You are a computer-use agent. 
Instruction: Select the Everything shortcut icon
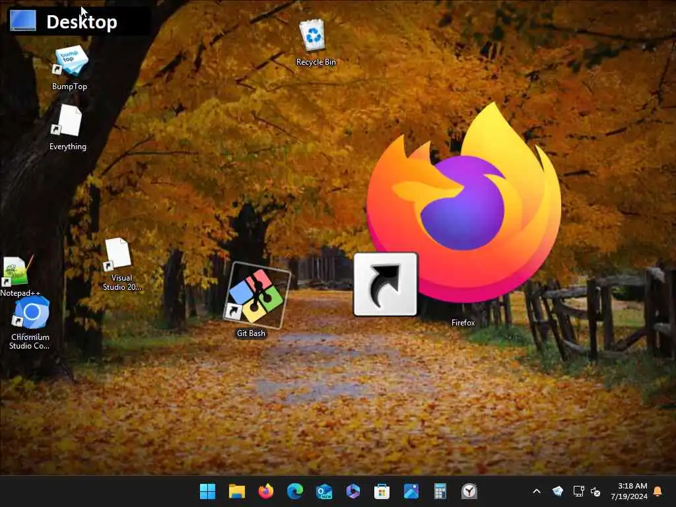pyautogui.click(x=67, y=120)
